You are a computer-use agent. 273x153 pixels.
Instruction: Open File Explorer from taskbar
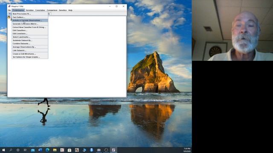tap(55, 150)
